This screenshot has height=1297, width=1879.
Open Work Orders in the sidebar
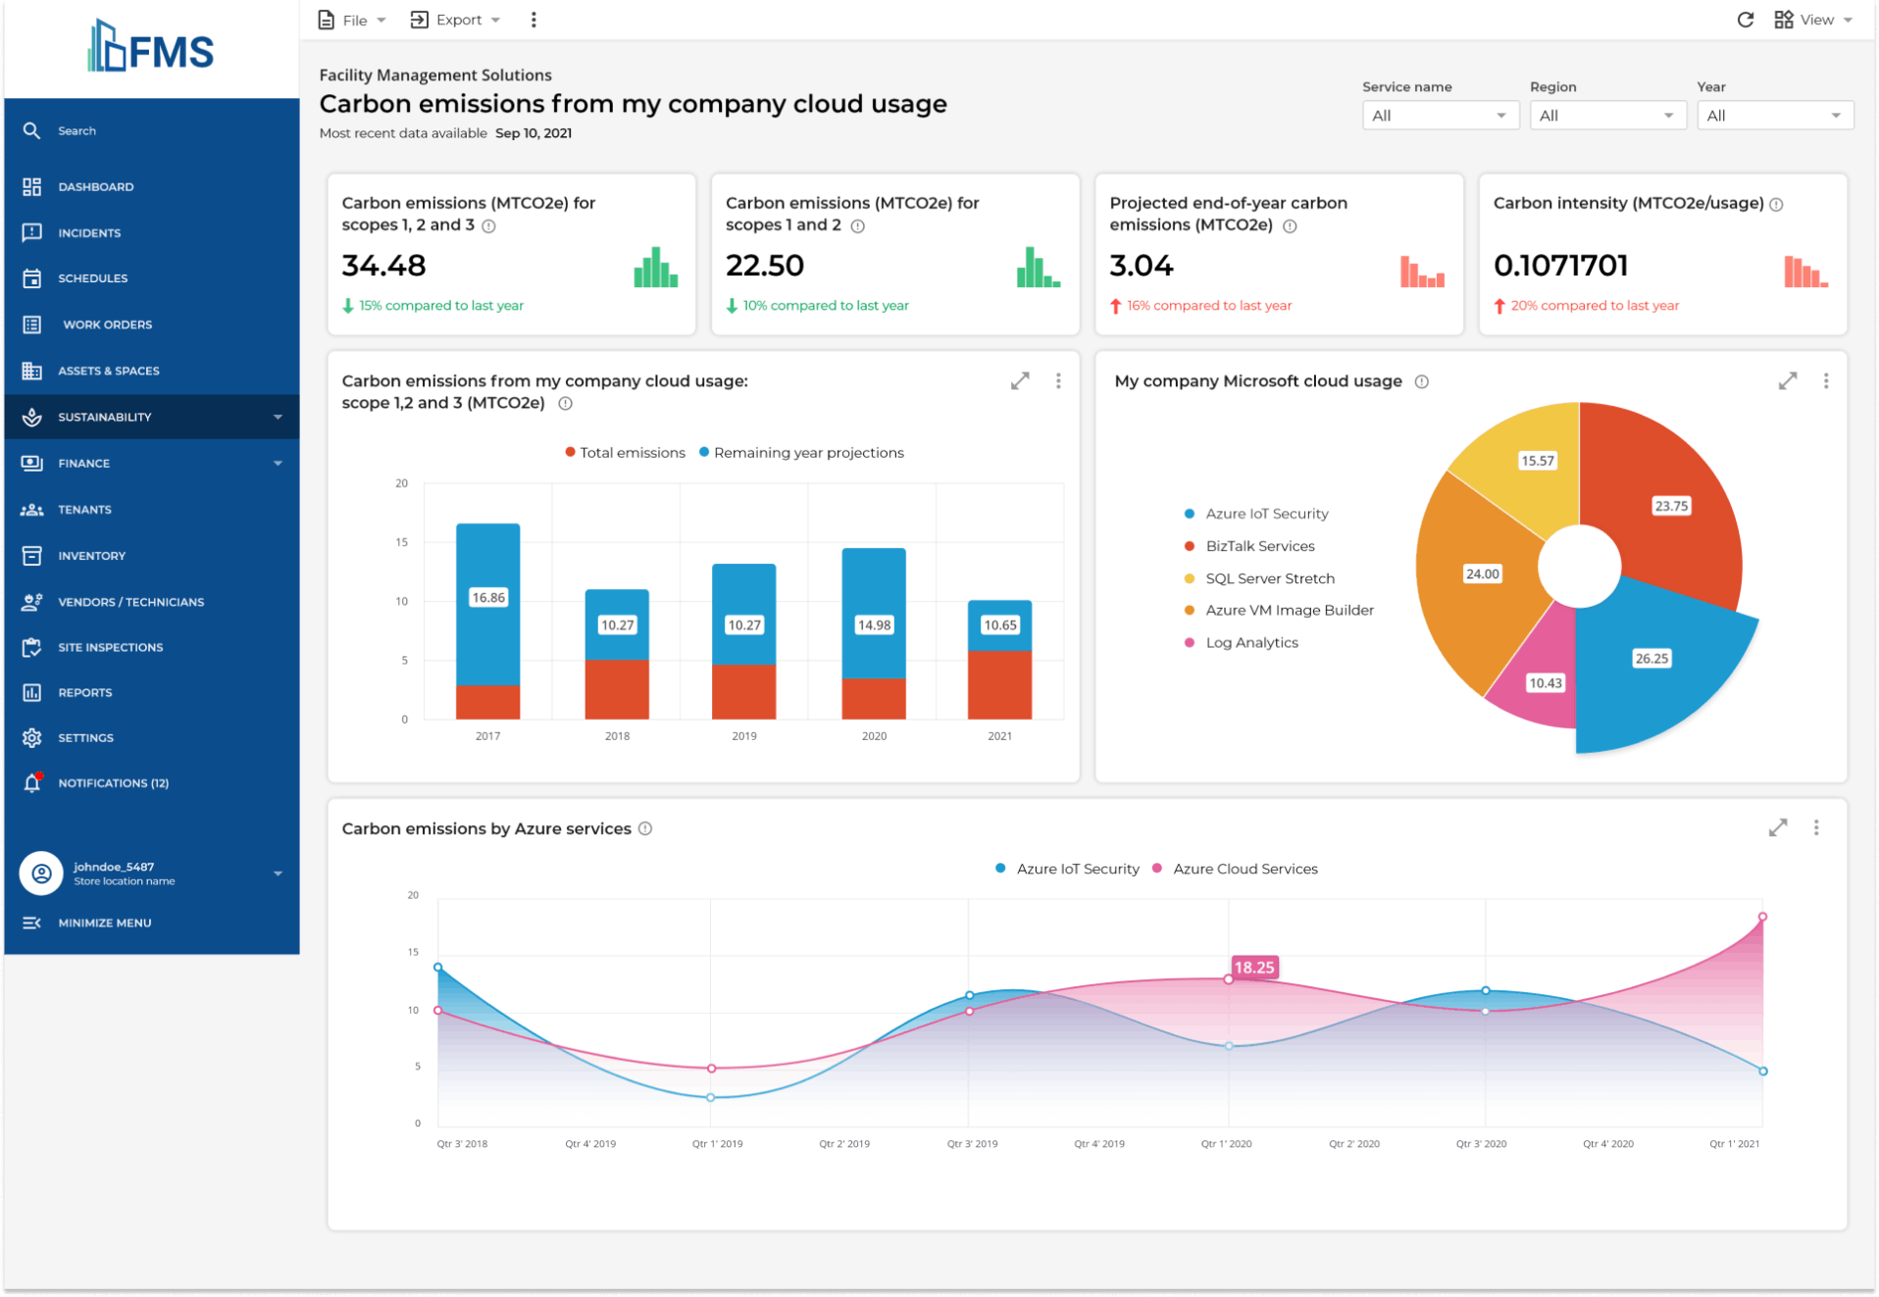tap(105, 324)
